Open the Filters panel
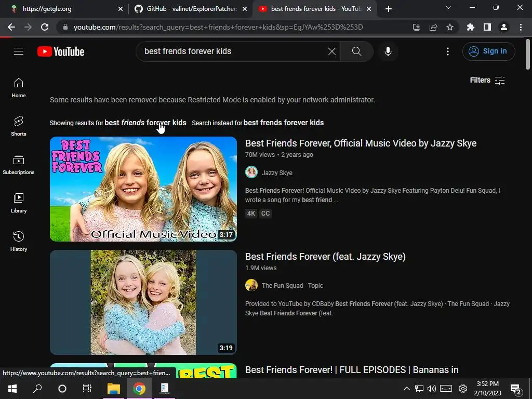Viewport: 532px width, 399px height. point(487,80)
